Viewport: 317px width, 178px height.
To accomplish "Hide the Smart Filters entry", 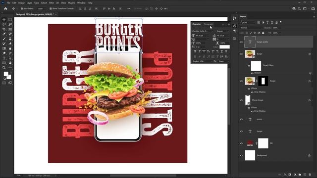I will (249, 65).
